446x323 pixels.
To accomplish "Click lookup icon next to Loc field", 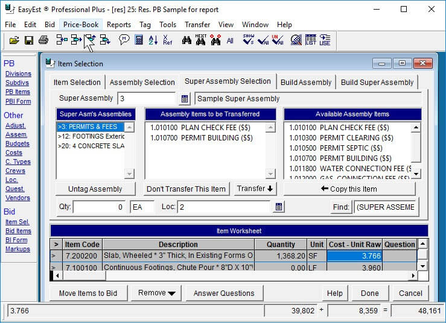I will point(279,207).
